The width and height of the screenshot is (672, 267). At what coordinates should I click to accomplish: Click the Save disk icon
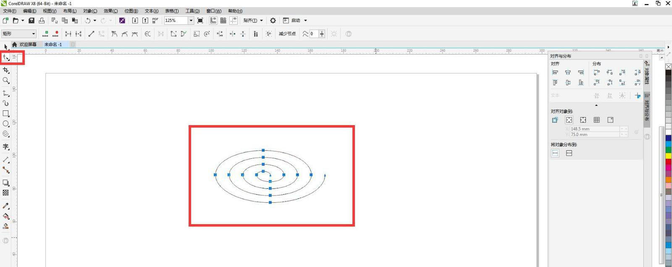click(x=31, y=21)
